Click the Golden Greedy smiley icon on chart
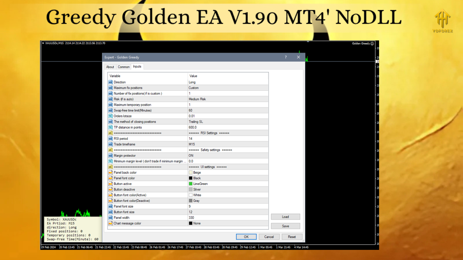The image size is (463, 260). click(372, 44)
